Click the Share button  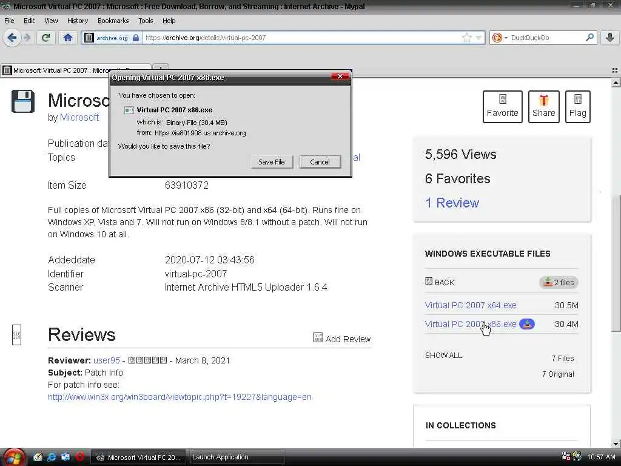click(544, 107)
